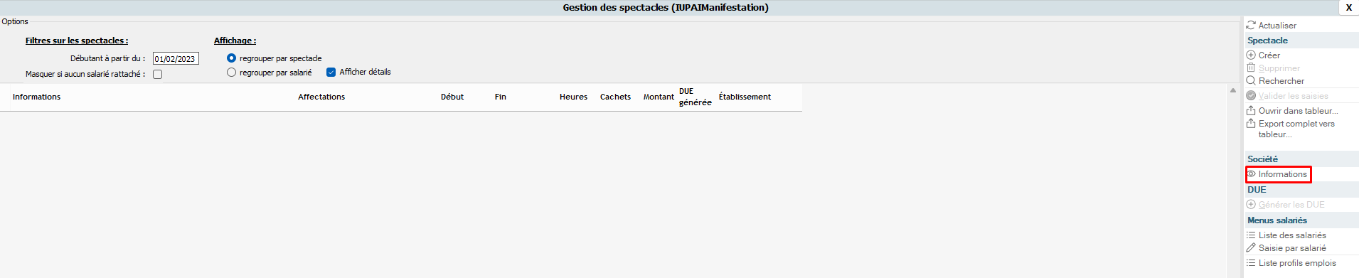Click the Actualiser refresh icon
Screen dimensions: 1359x278
coord(1251,25)
